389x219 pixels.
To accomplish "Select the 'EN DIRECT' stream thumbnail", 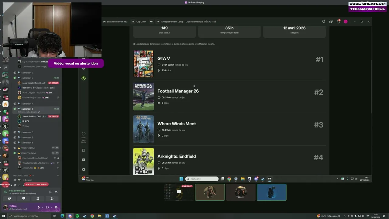I will point(179,192).
